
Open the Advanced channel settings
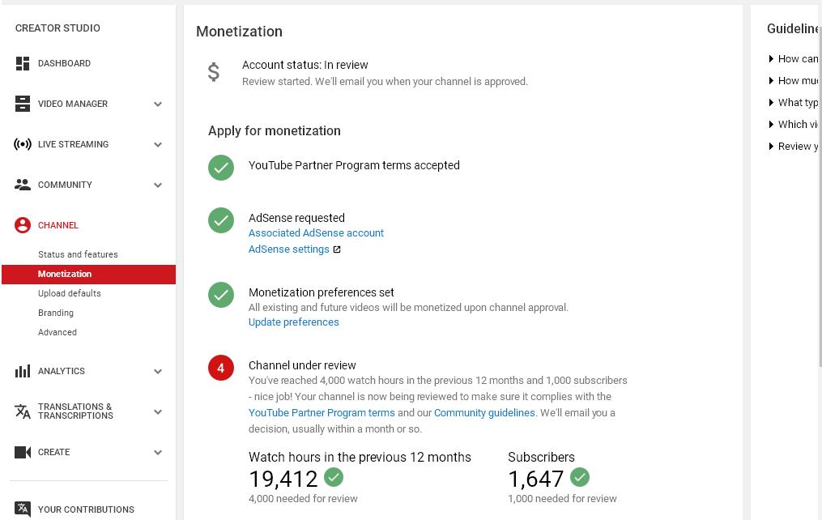[57, 332]
